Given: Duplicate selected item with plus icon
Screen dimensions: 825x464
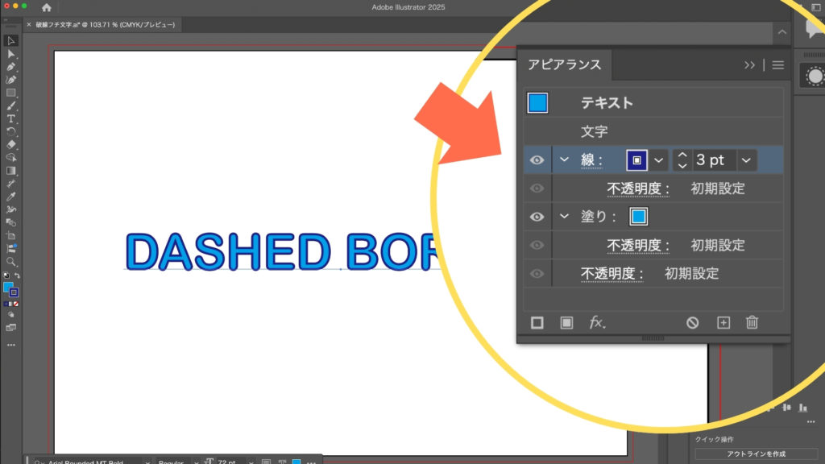Looking at the screenshot, I should pos(723,322).
